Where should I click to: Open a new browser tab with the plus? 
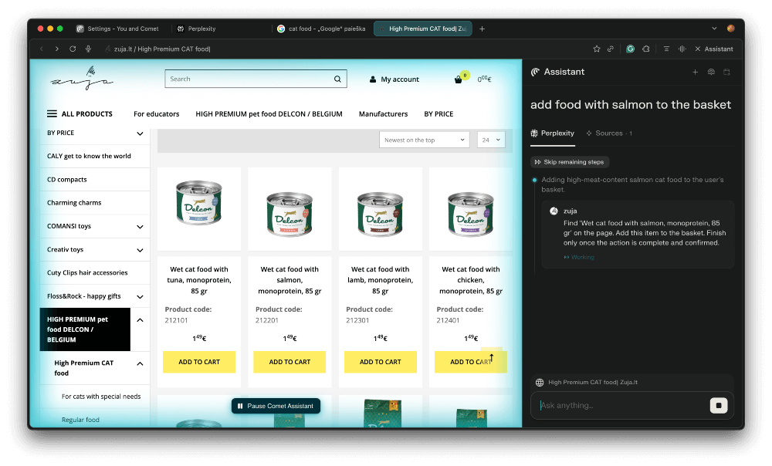point(482,29)
